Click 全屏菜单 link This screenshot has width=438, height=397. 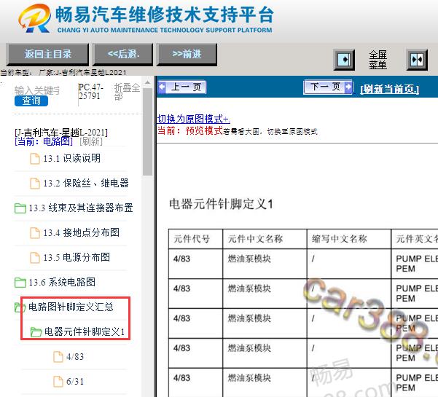click(x=378, y=60)
